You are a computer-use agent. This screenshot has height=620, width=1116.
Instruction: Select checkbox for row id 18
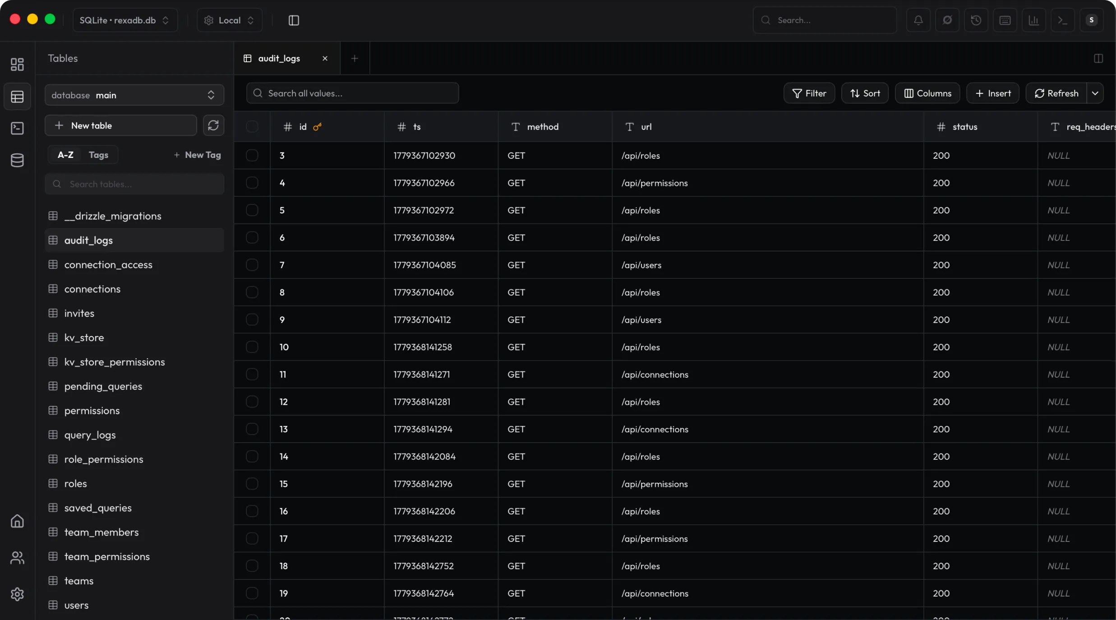[252, 566]
